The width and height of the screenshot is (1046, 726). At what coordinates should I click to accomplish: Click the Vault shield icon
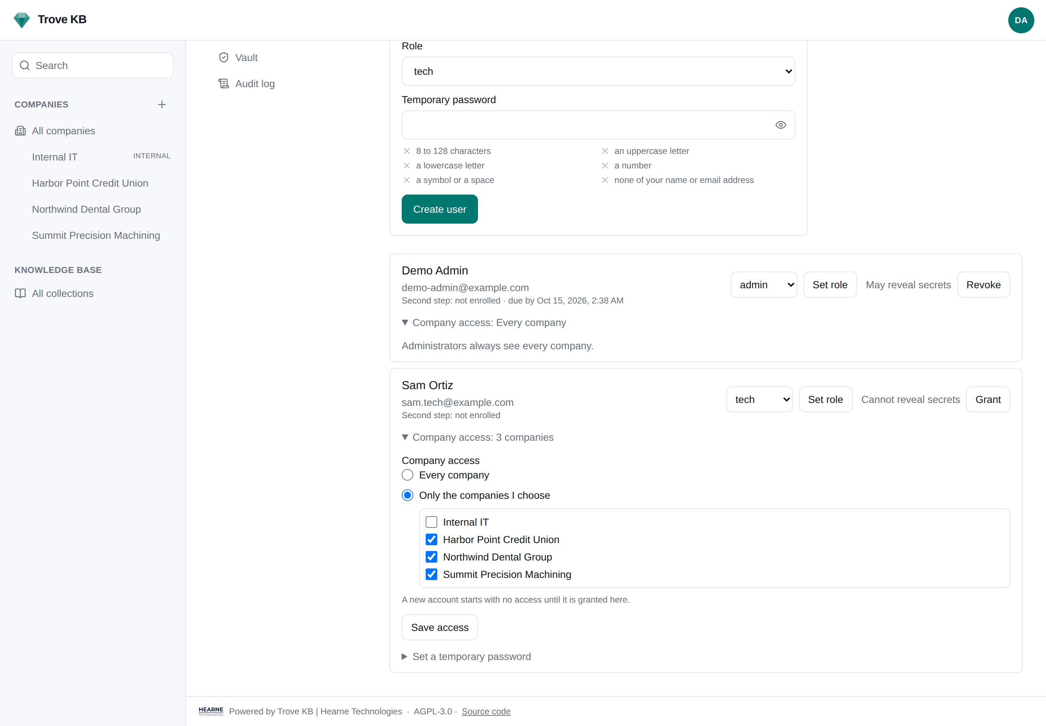tap(223, 57)
